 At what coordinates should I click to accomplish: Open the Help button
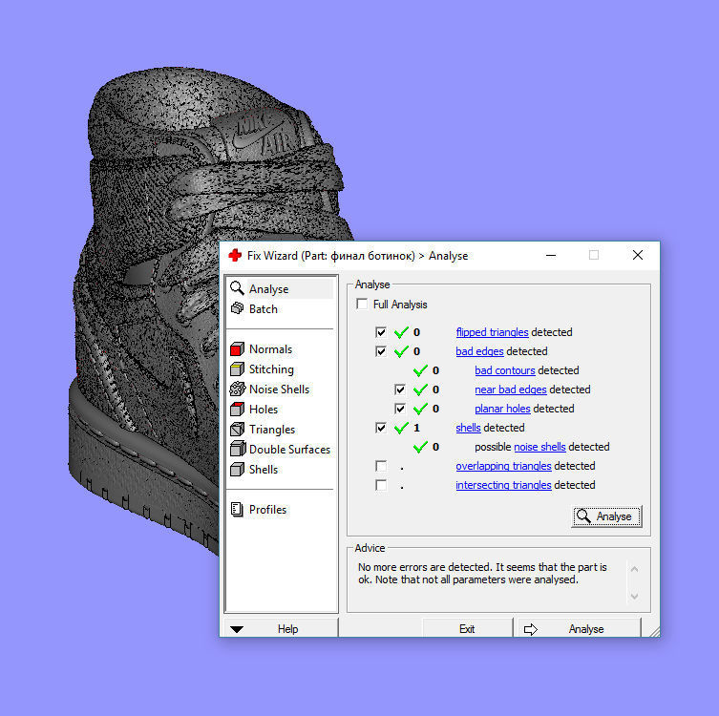pyautogui.click(x=282, y=629)
